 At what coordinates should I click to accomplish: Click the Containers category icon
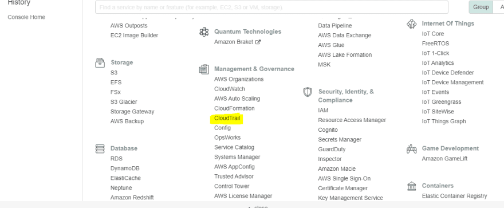[x=411, y=186]
